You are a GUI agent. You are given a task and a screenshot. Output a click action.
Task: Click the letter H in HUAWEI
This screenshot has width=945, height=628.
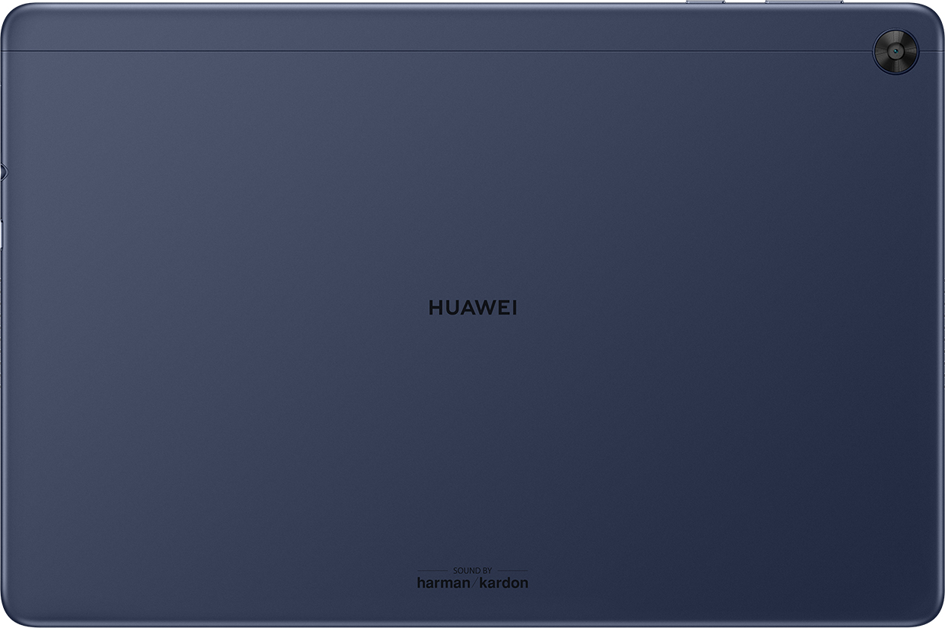pos(435,308)
